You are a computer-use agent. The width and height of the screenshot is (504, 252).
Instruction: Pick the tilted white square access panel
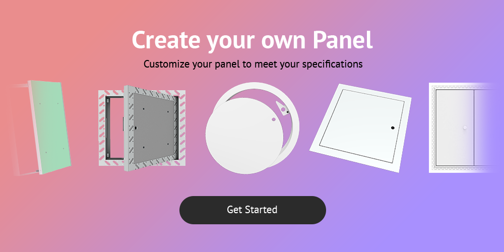point(360,128)
